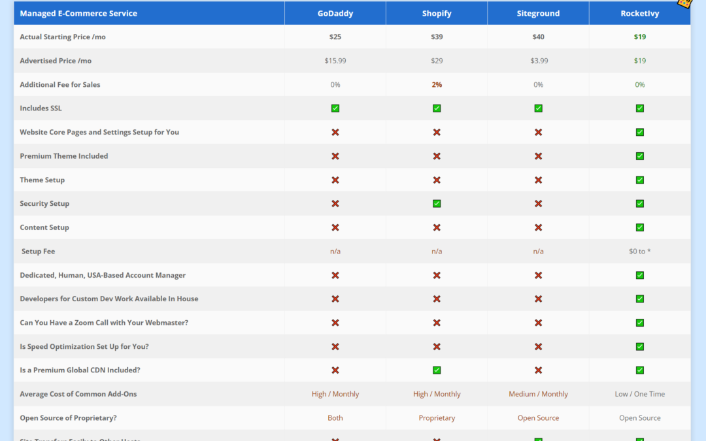The height and width of the screenshot is (441, 706).
Task: Click the 'Additional Fee for Sales' row label
Action: coord(60,84)
